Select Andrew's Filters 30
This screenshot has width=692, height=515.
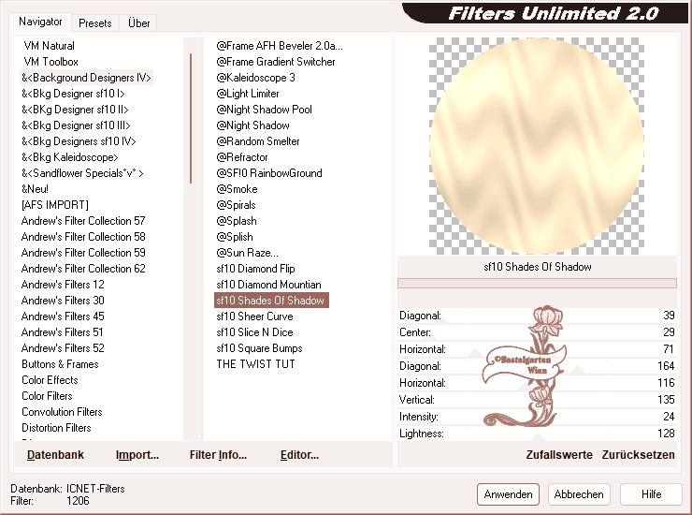click(x=63, y=301)
